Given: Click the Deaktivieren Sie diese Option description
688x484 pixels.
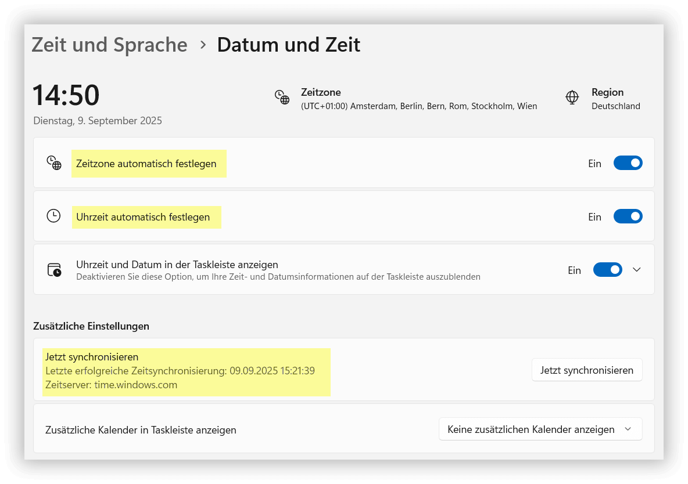Looking at the screenshot, I should pyautogui.click(x=278, y=277).
